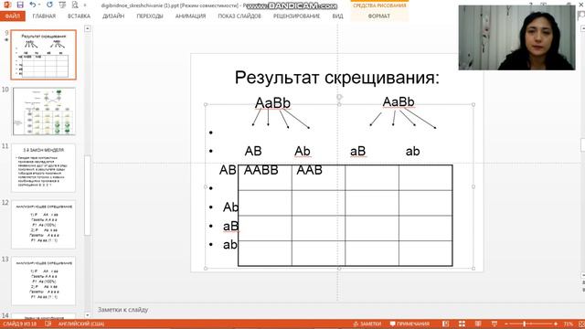Switch to the ВИД ribbon tab
Image resolution: width=585 pixels, height=329 pixels.
coord(337,16)
